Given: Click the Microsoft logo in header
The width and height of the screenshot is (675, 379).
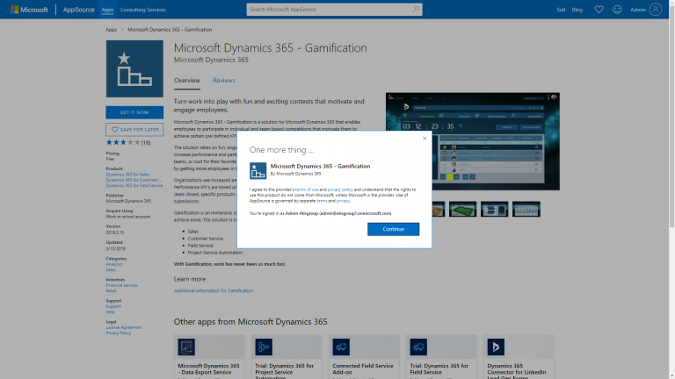Looking at the screenshot, I should pyautogui.click(x=29, y=10).
